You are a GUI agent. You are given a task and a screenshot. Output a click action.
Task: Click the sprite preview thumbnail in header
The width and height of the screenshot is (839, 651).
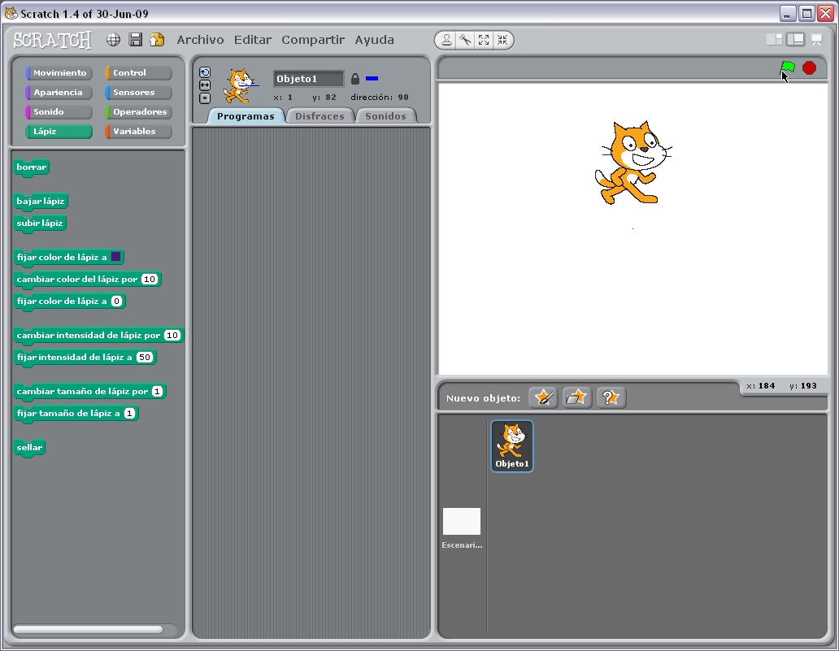[239, 85]
